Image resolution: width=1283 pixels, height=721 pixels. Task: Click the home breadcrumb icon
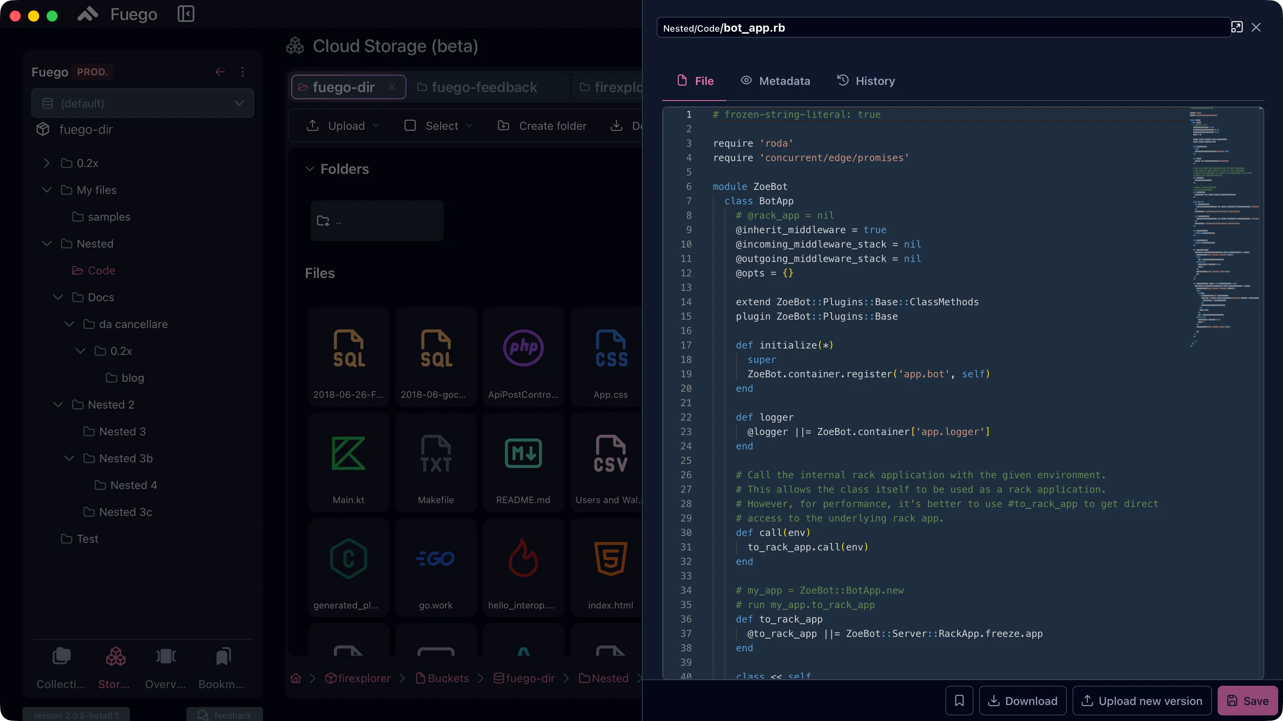296,678
